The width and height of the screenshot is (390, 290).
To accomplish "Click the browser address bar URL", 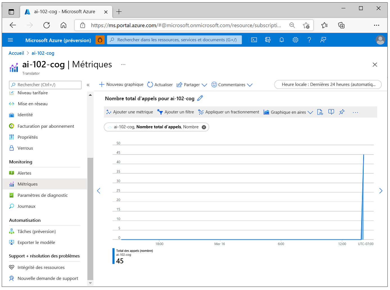I will click(x=186, y=25).
